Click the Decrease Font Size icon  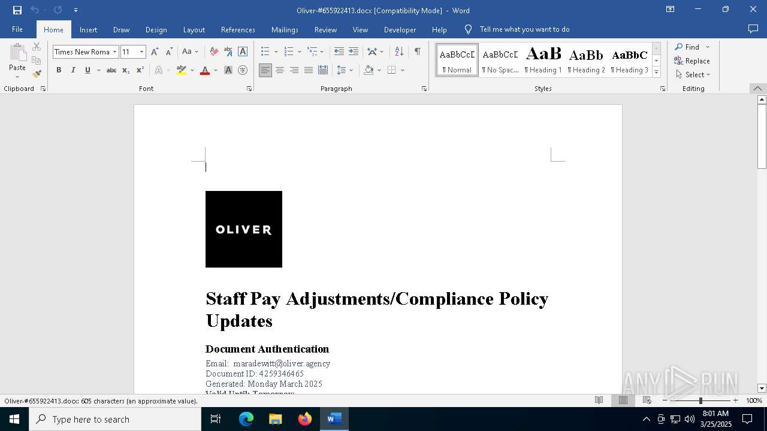170,52
